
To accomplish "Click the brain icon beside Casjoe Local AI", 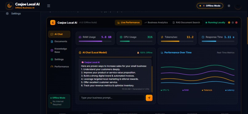I will [x=82, y=62].
